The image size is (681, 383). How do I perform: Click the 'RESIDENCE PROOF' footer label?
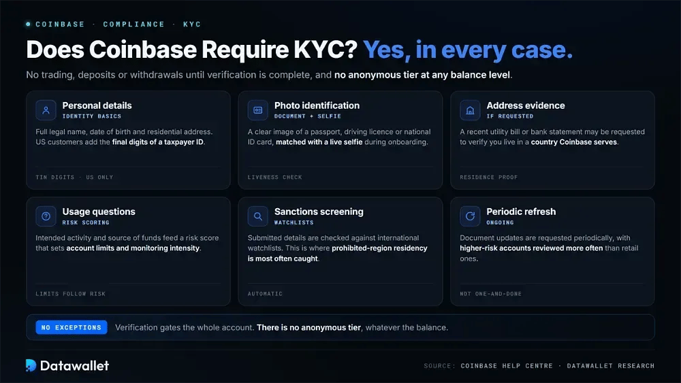point(488,177)
